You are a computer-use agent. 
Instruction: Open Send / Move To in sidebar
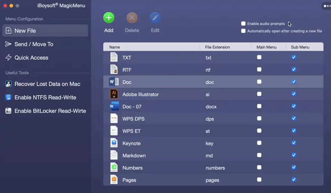(34, 44)
